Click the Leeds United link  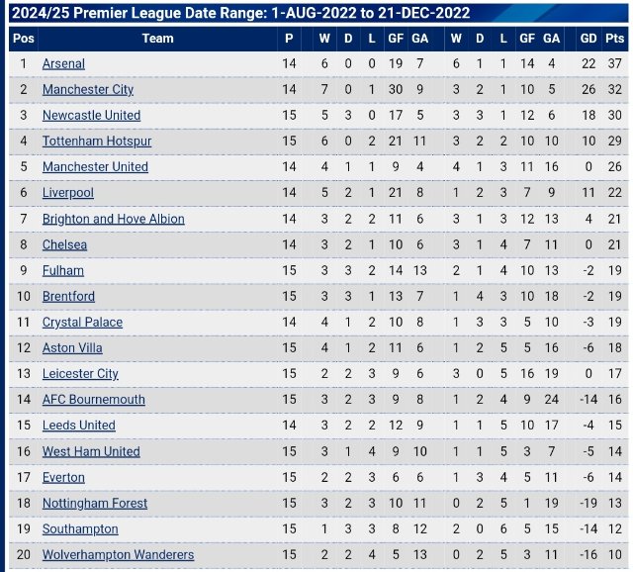[78, 426]
